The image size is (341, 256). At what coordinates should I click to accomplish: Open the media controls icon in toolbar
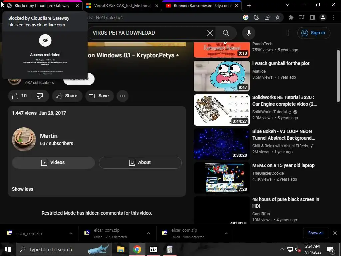(301, 17)
